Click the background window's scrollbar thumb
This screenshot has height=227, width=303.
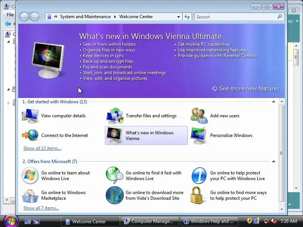click(296, 57)
